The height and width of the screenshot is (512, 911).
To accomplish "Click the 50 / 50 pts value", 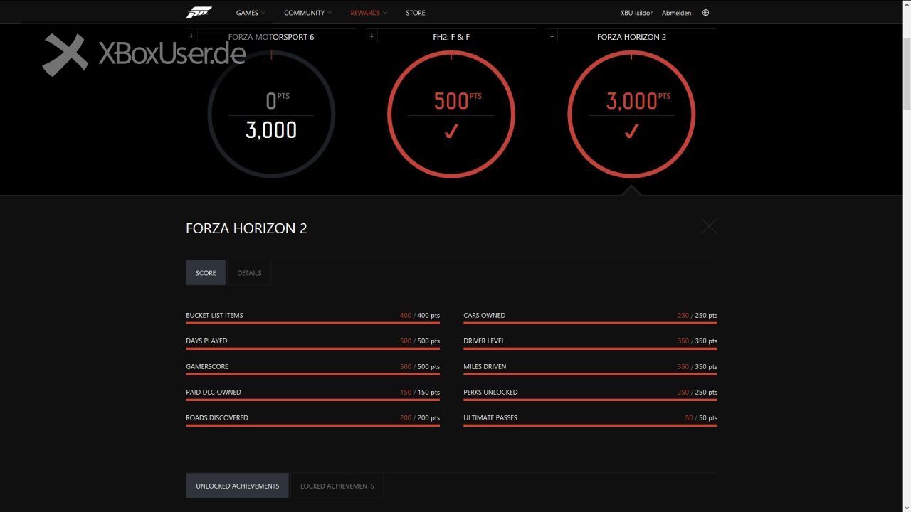I will [701, 417].
